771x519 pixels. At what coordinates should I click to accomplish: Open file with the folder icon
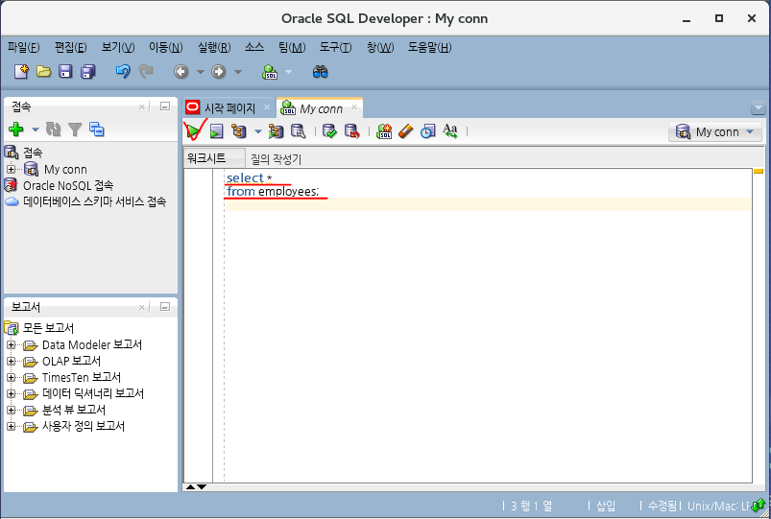(x=43, y=72)
